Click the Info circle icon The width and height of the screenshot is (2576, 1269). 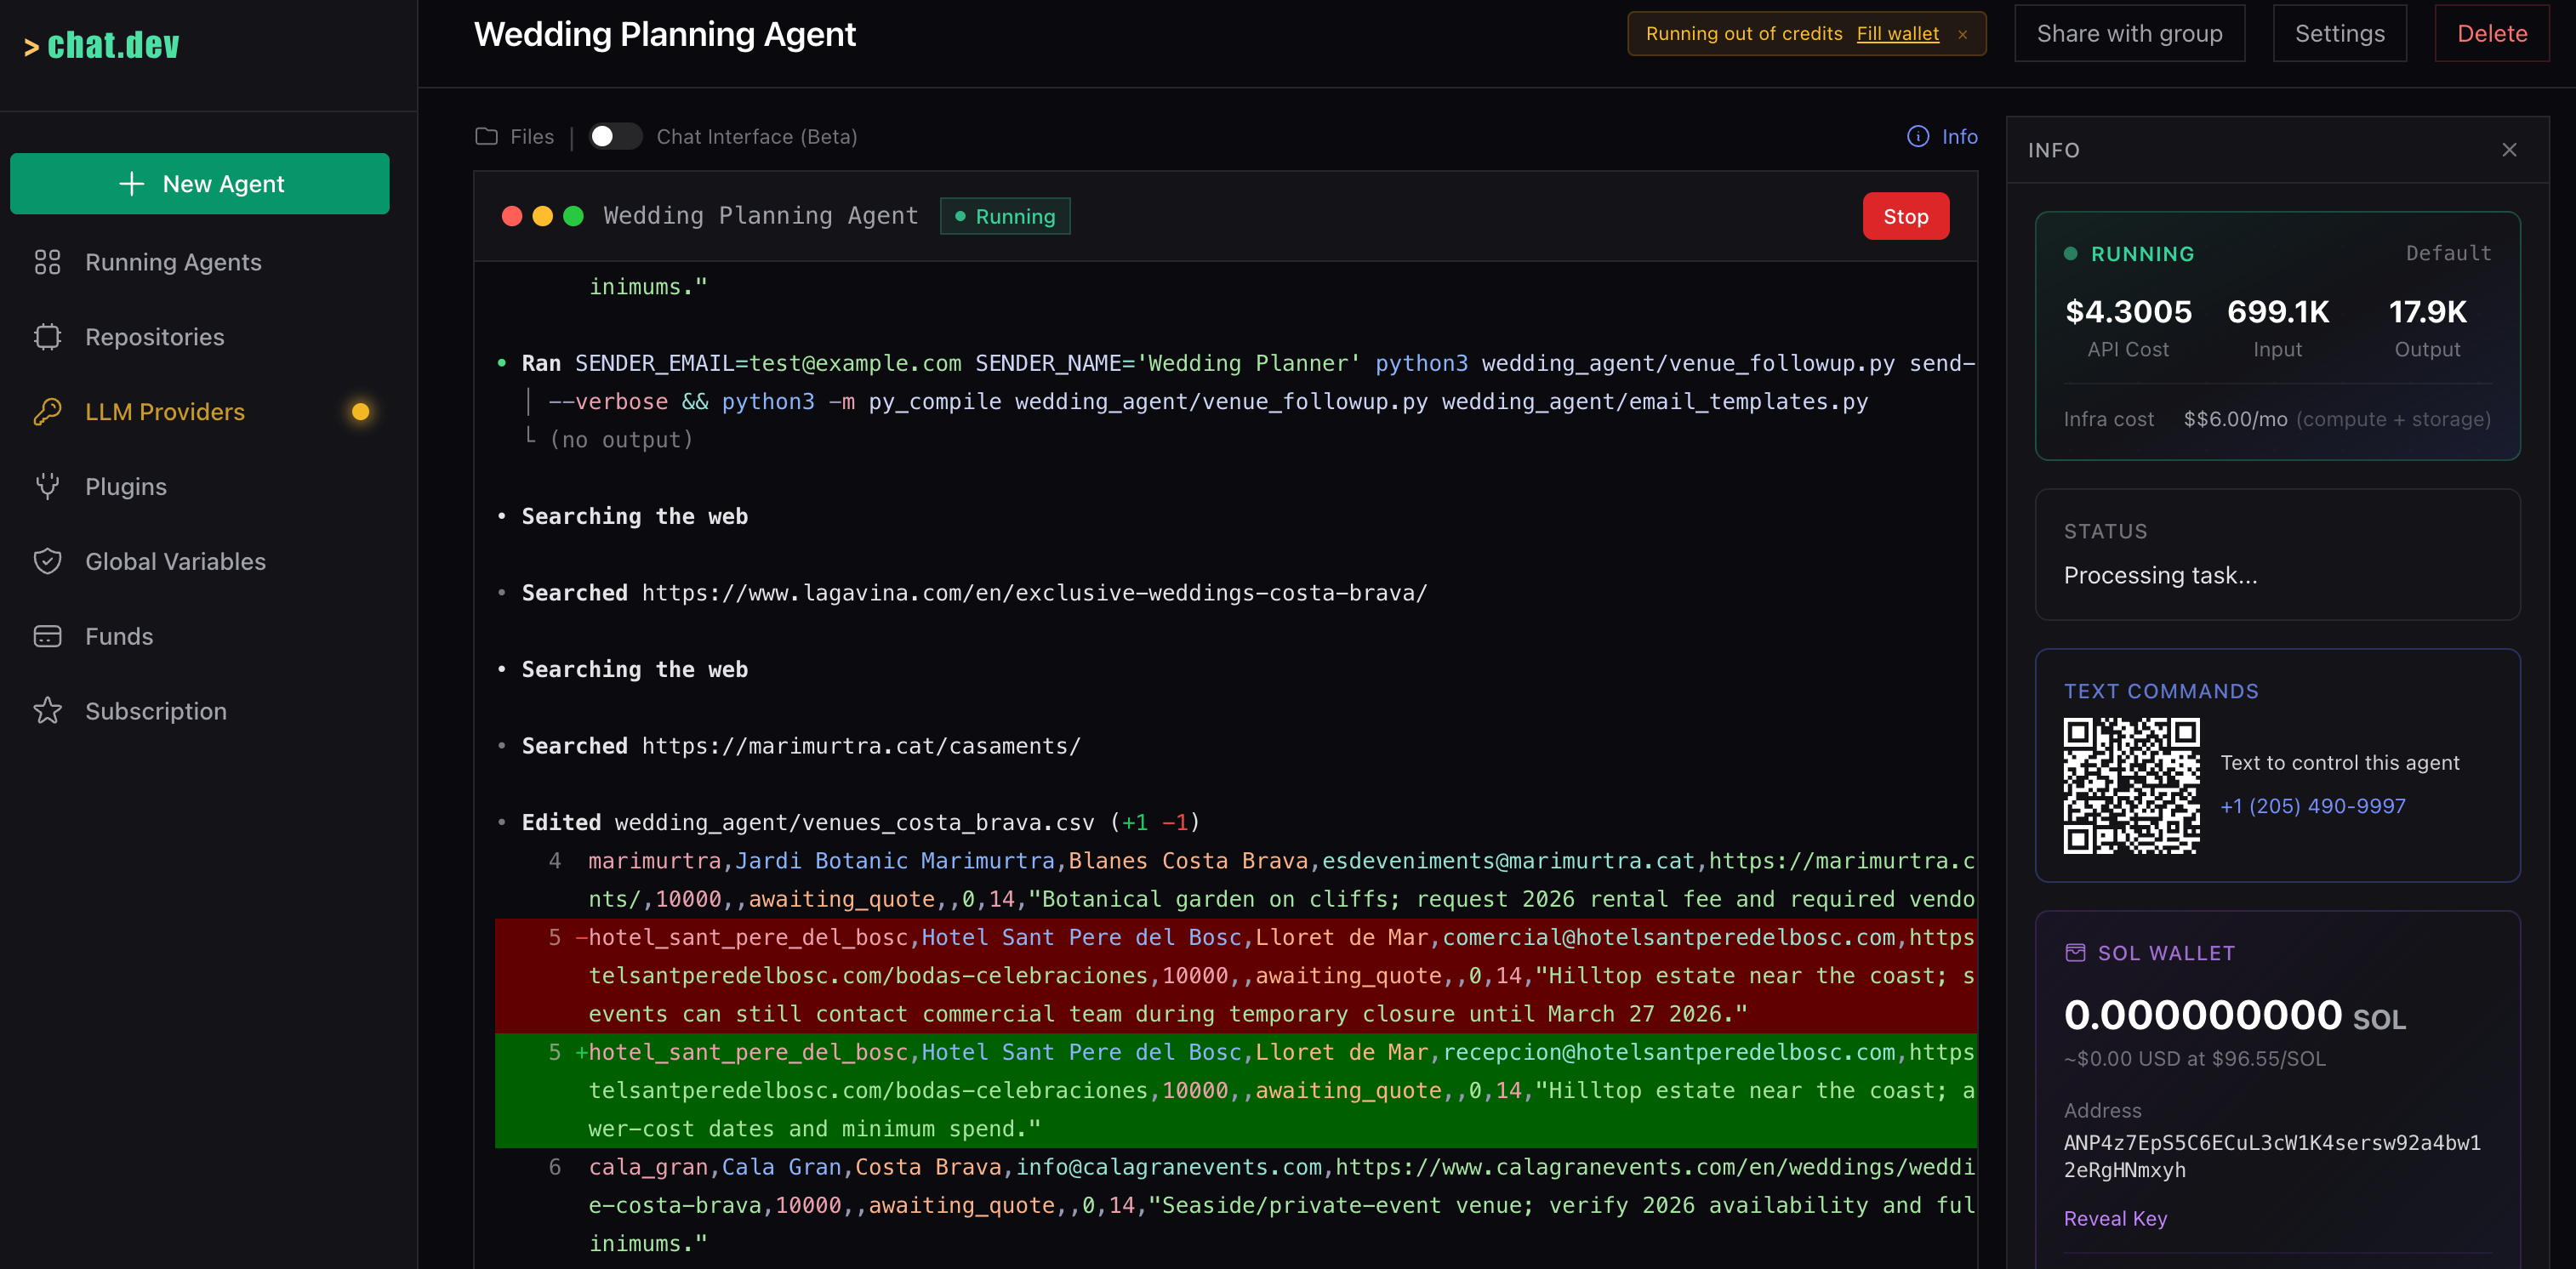coord(1917,137)
